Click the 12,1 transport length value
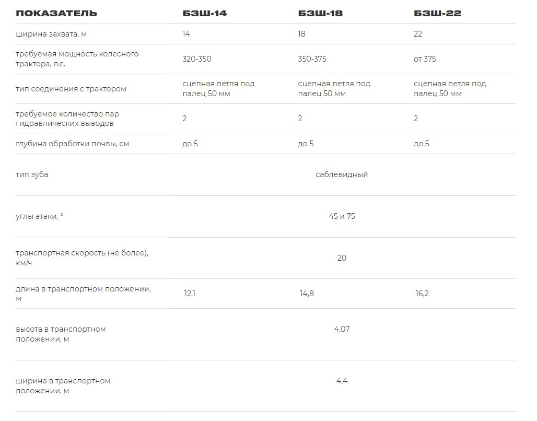The width and height of the screenshot is (537, 421). coord(190,294)
